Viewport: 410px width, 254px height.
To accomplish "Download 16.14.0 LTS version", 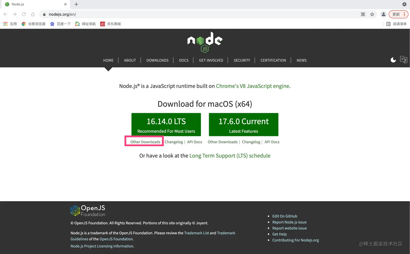I will tap(166, 125).
